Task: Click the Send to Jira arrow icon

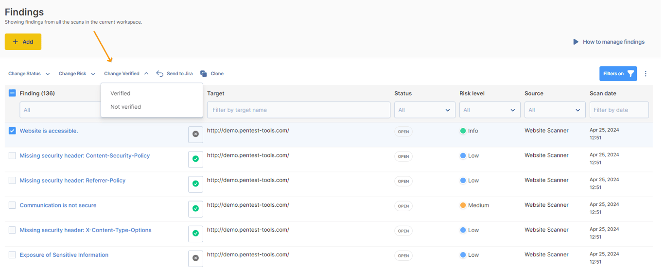Action: pyautogui.click(x=160, y=74)
